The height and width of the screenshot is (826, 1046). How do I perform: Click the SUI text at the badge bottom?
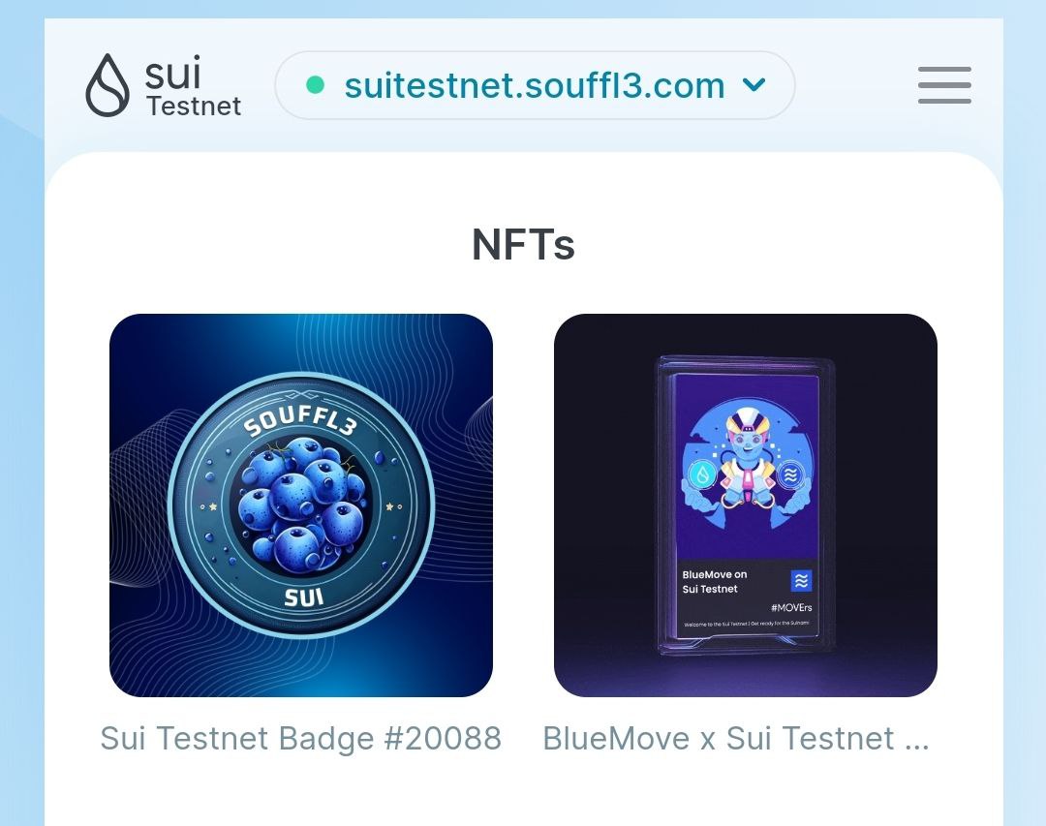[x=304, y=597]
